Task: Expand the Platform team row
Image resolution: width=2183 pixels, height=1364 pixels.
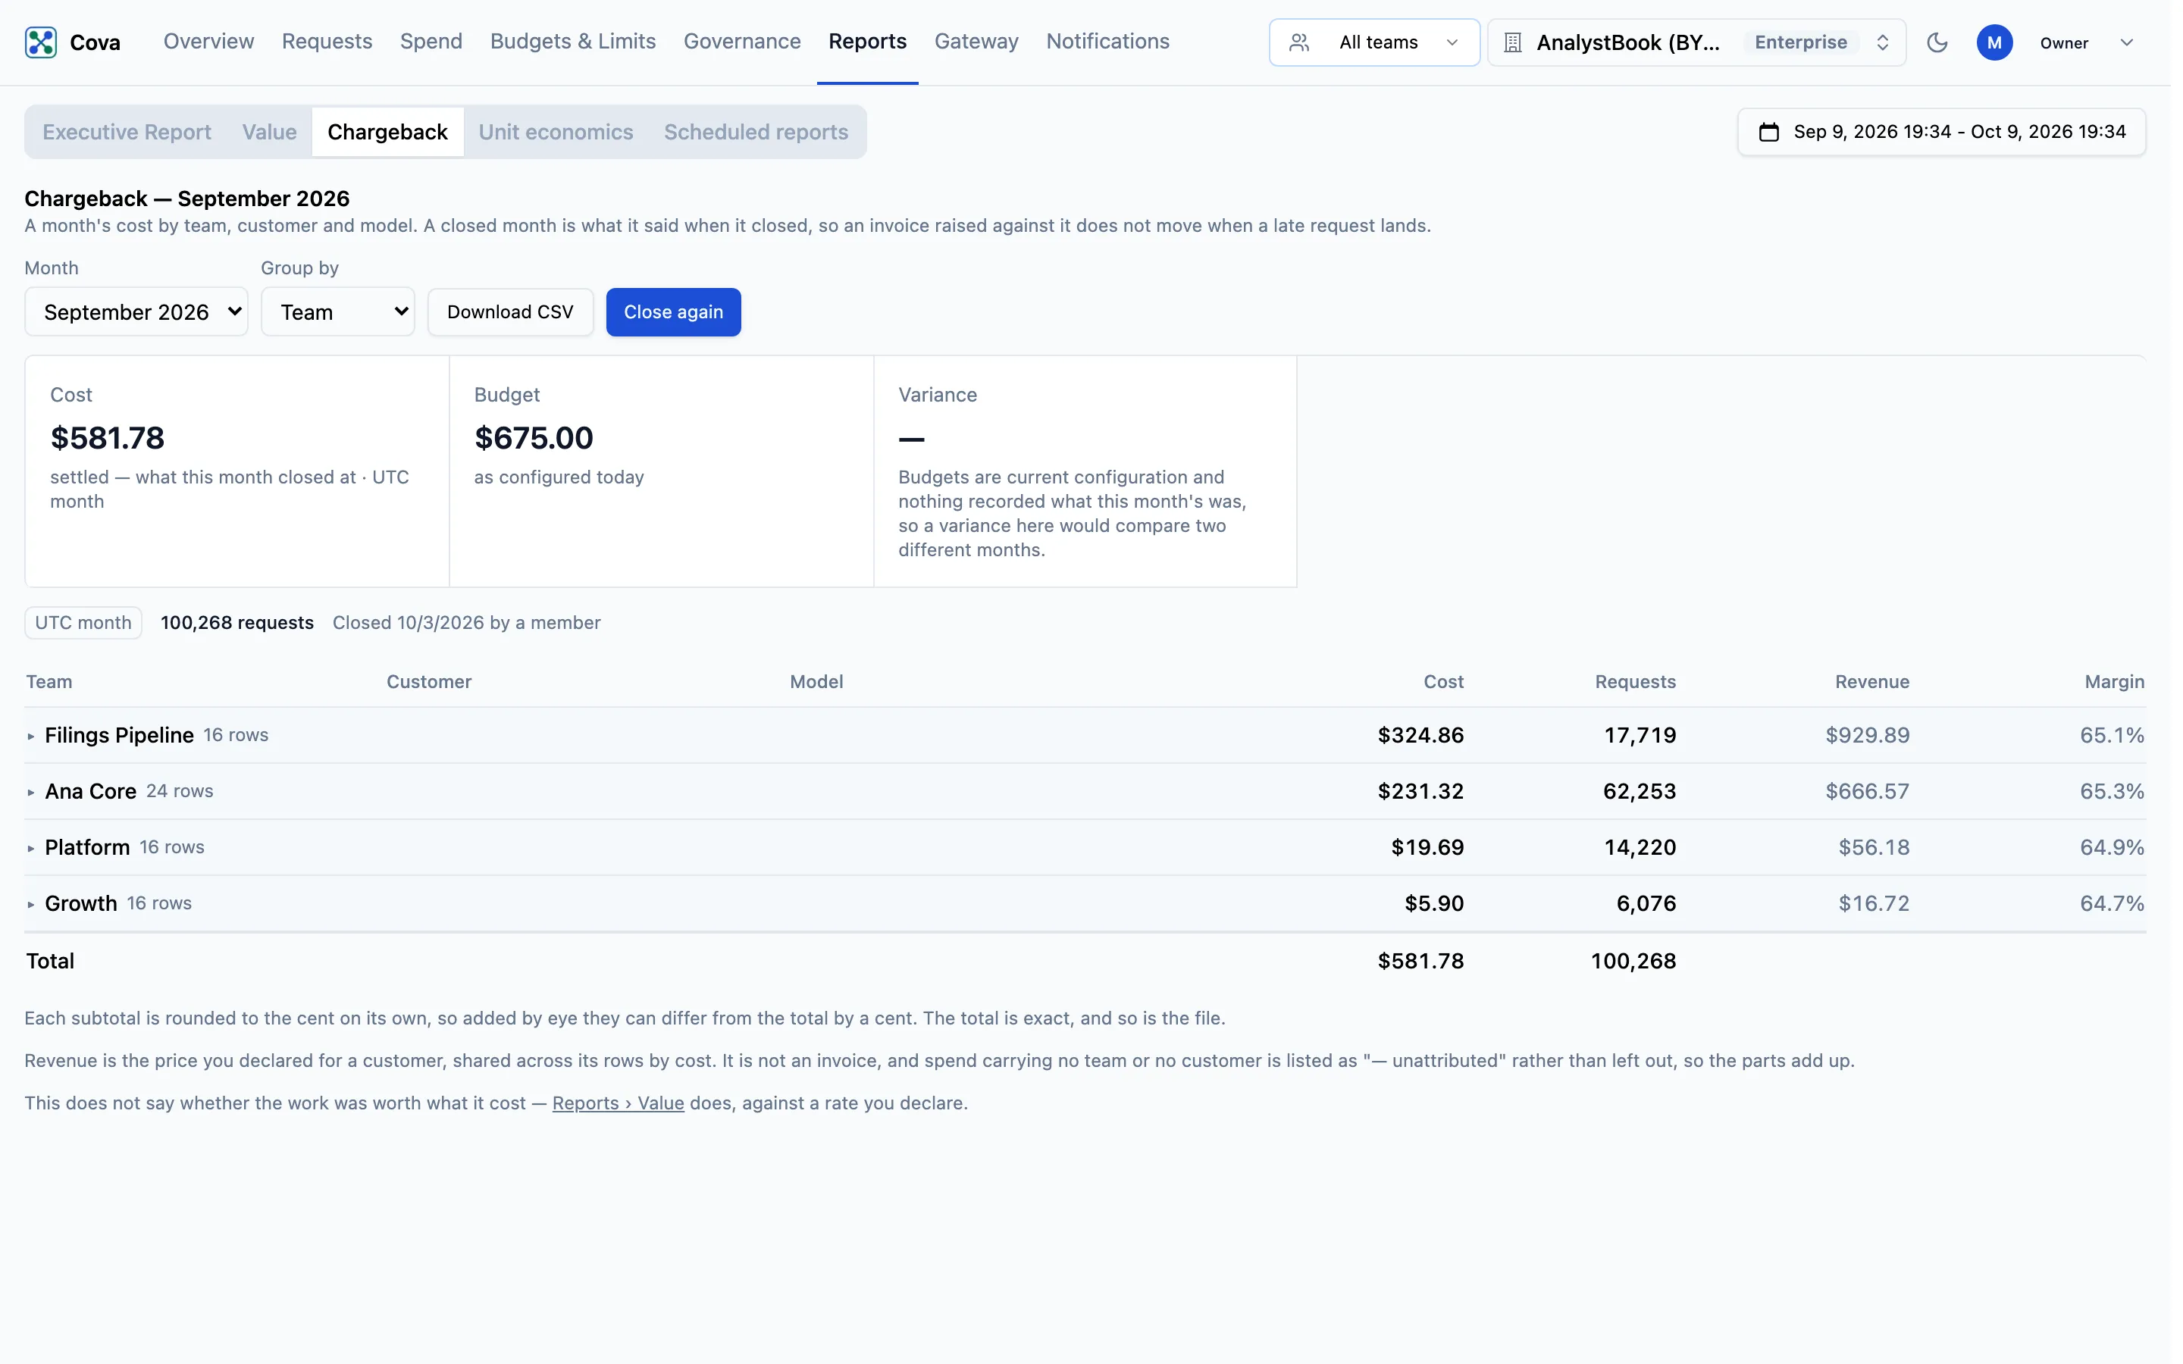Action: click(x=30, y=848)
